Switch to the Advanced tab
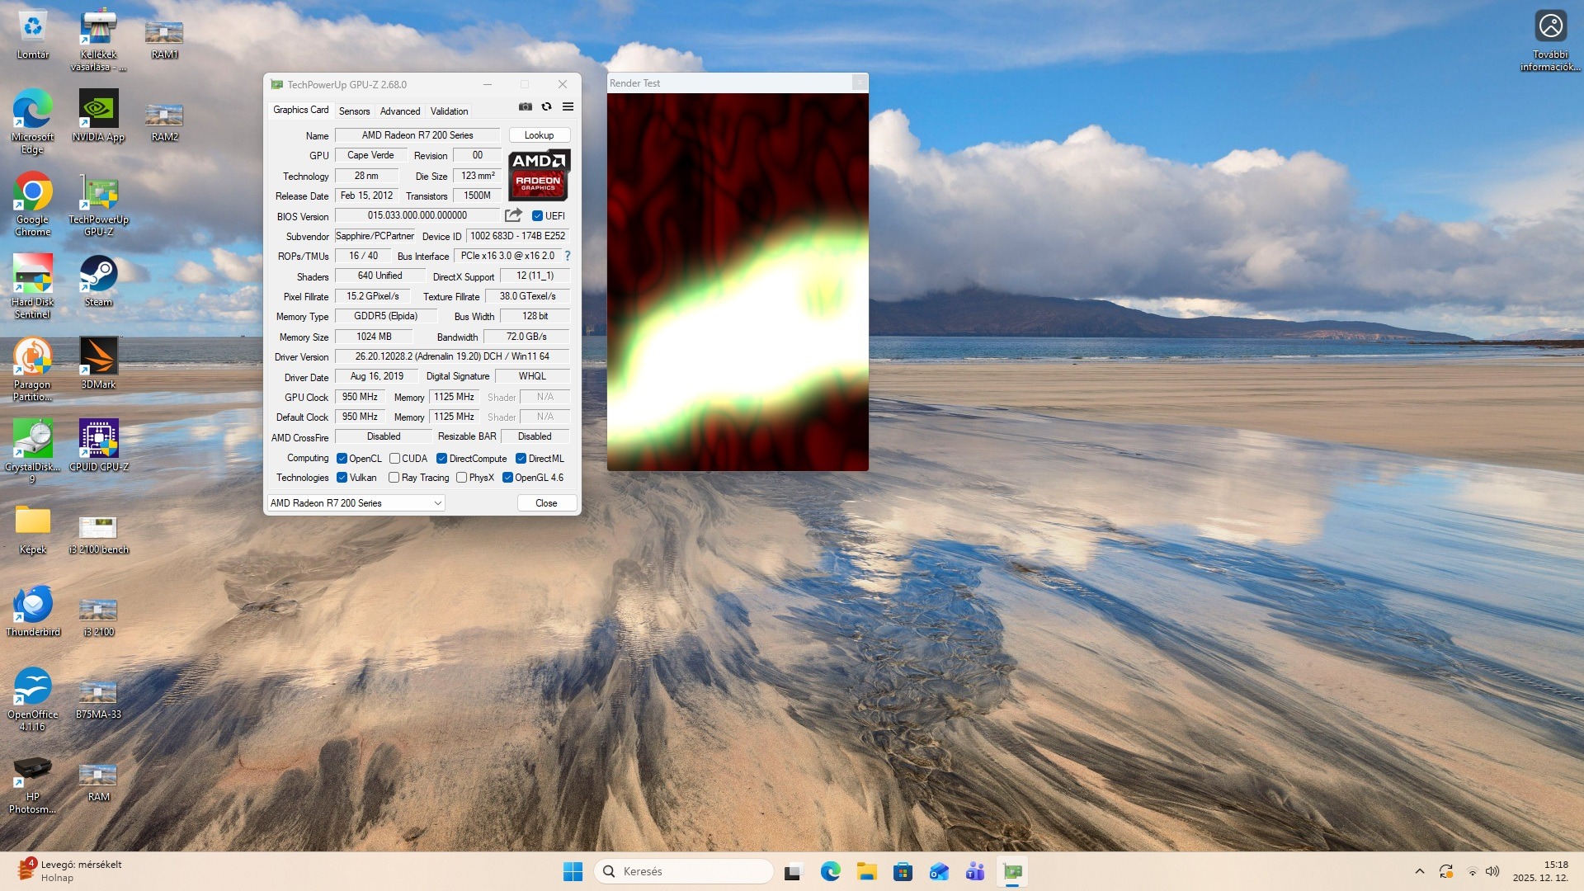Screen dimensions: 1584x891 point(400,111)
